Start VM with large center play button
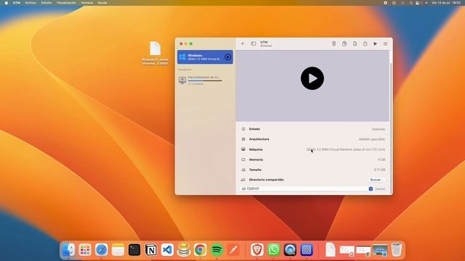The height and width of the screenshot is (261, 465). click(312, 78)
